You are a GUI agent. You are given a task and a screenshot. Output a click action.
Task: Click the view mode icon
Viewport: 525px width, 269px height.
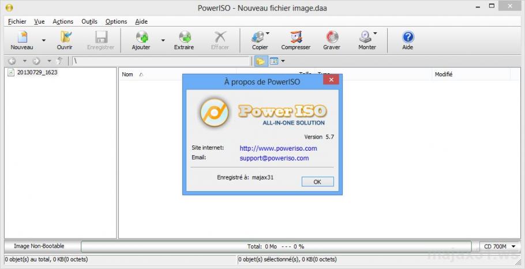274,61
